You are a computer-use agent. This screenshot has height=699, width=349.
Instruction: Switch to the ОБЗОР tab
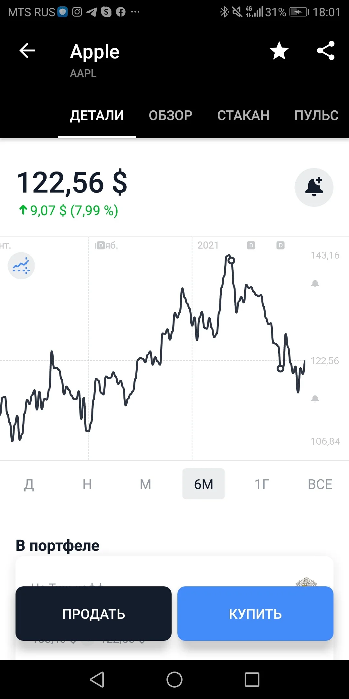(x=171, y=115)
